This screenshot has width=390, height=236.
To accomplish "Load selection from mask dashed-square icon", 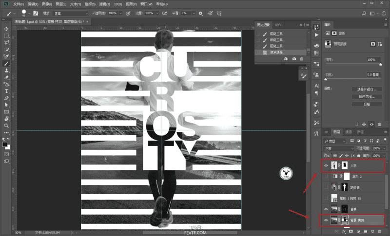I will tap(356, 125).
